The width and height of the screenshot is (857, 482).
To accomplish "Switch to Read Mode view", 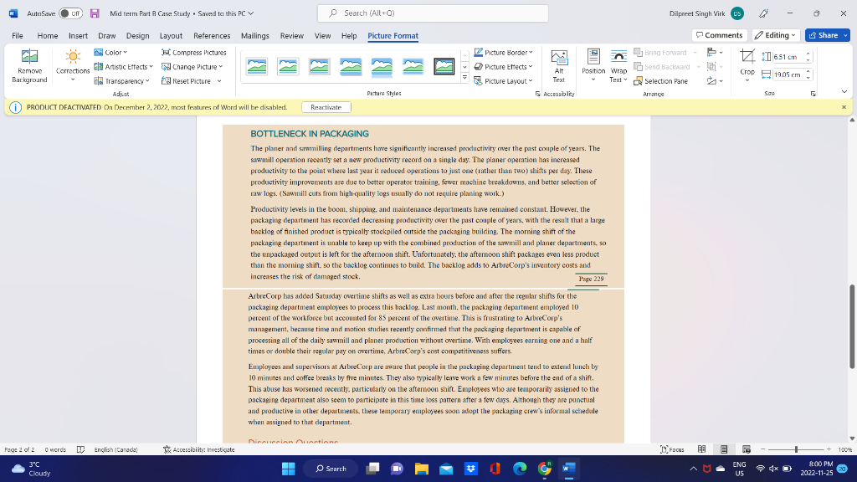I will [702, 449].
